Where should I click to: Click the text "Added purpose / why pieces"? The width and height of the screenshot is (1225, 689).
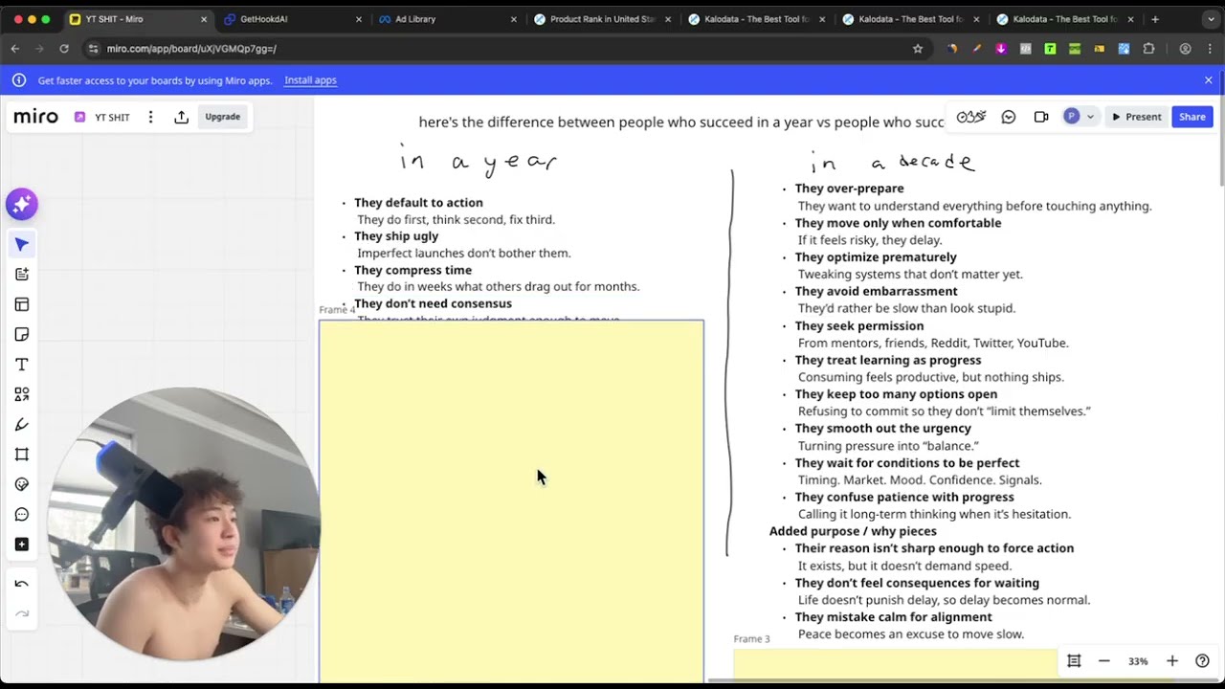click(853, 531)
